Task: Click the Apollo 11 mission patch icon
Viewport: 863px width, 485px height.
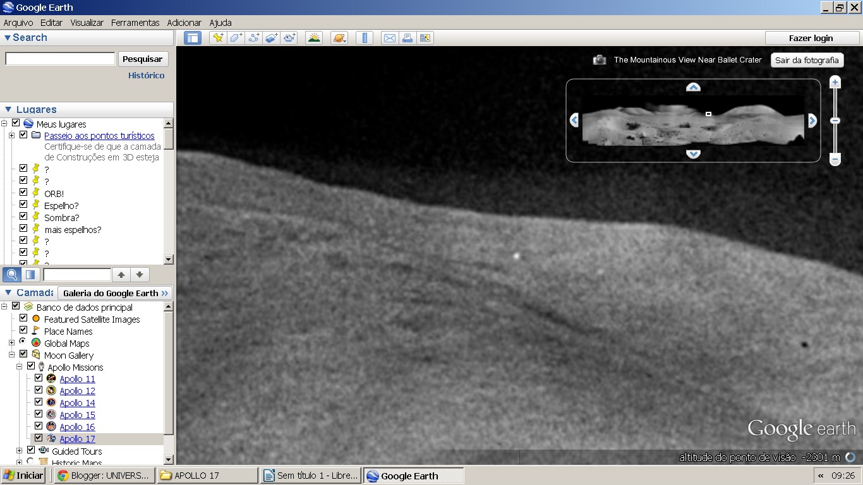Action: coord(51,379)
